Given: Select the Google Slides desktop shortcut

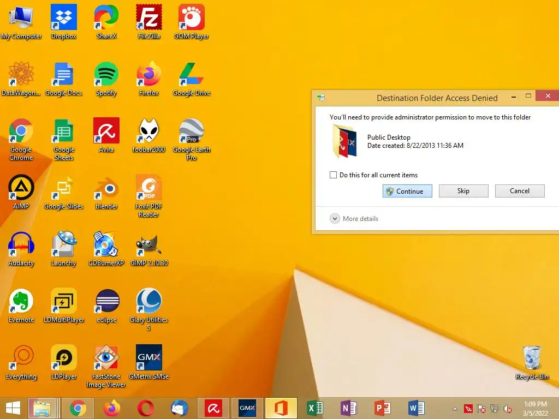Looking at the screenshot, I should point(63,193).
